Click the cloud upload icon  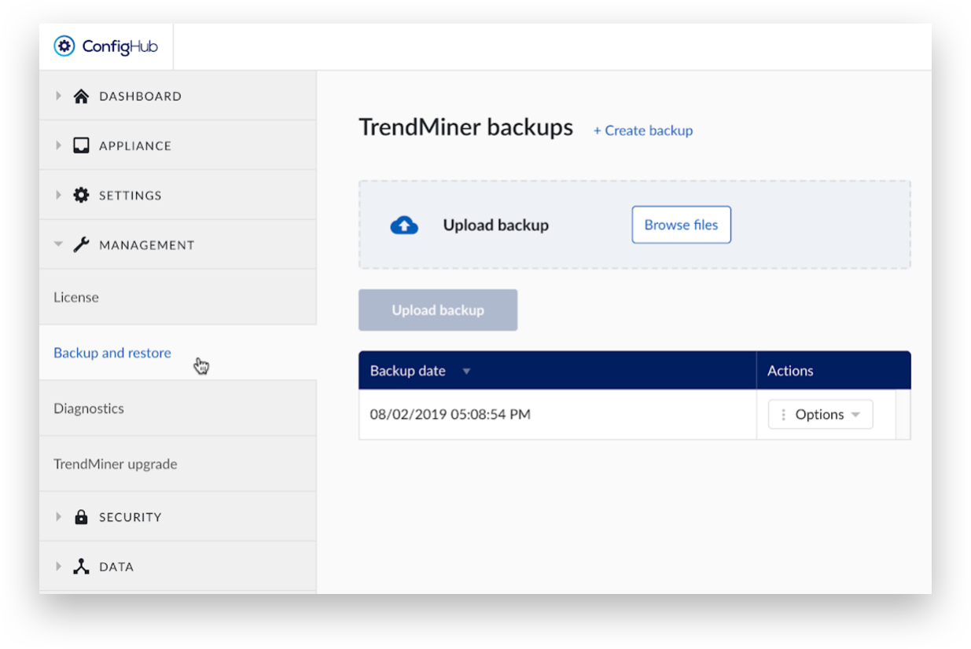coord(404,225)
